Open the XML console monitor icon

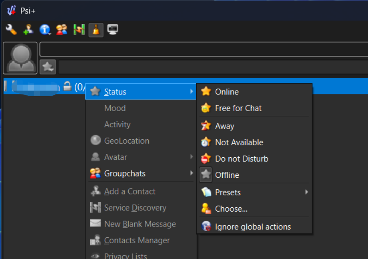[113, 29]
